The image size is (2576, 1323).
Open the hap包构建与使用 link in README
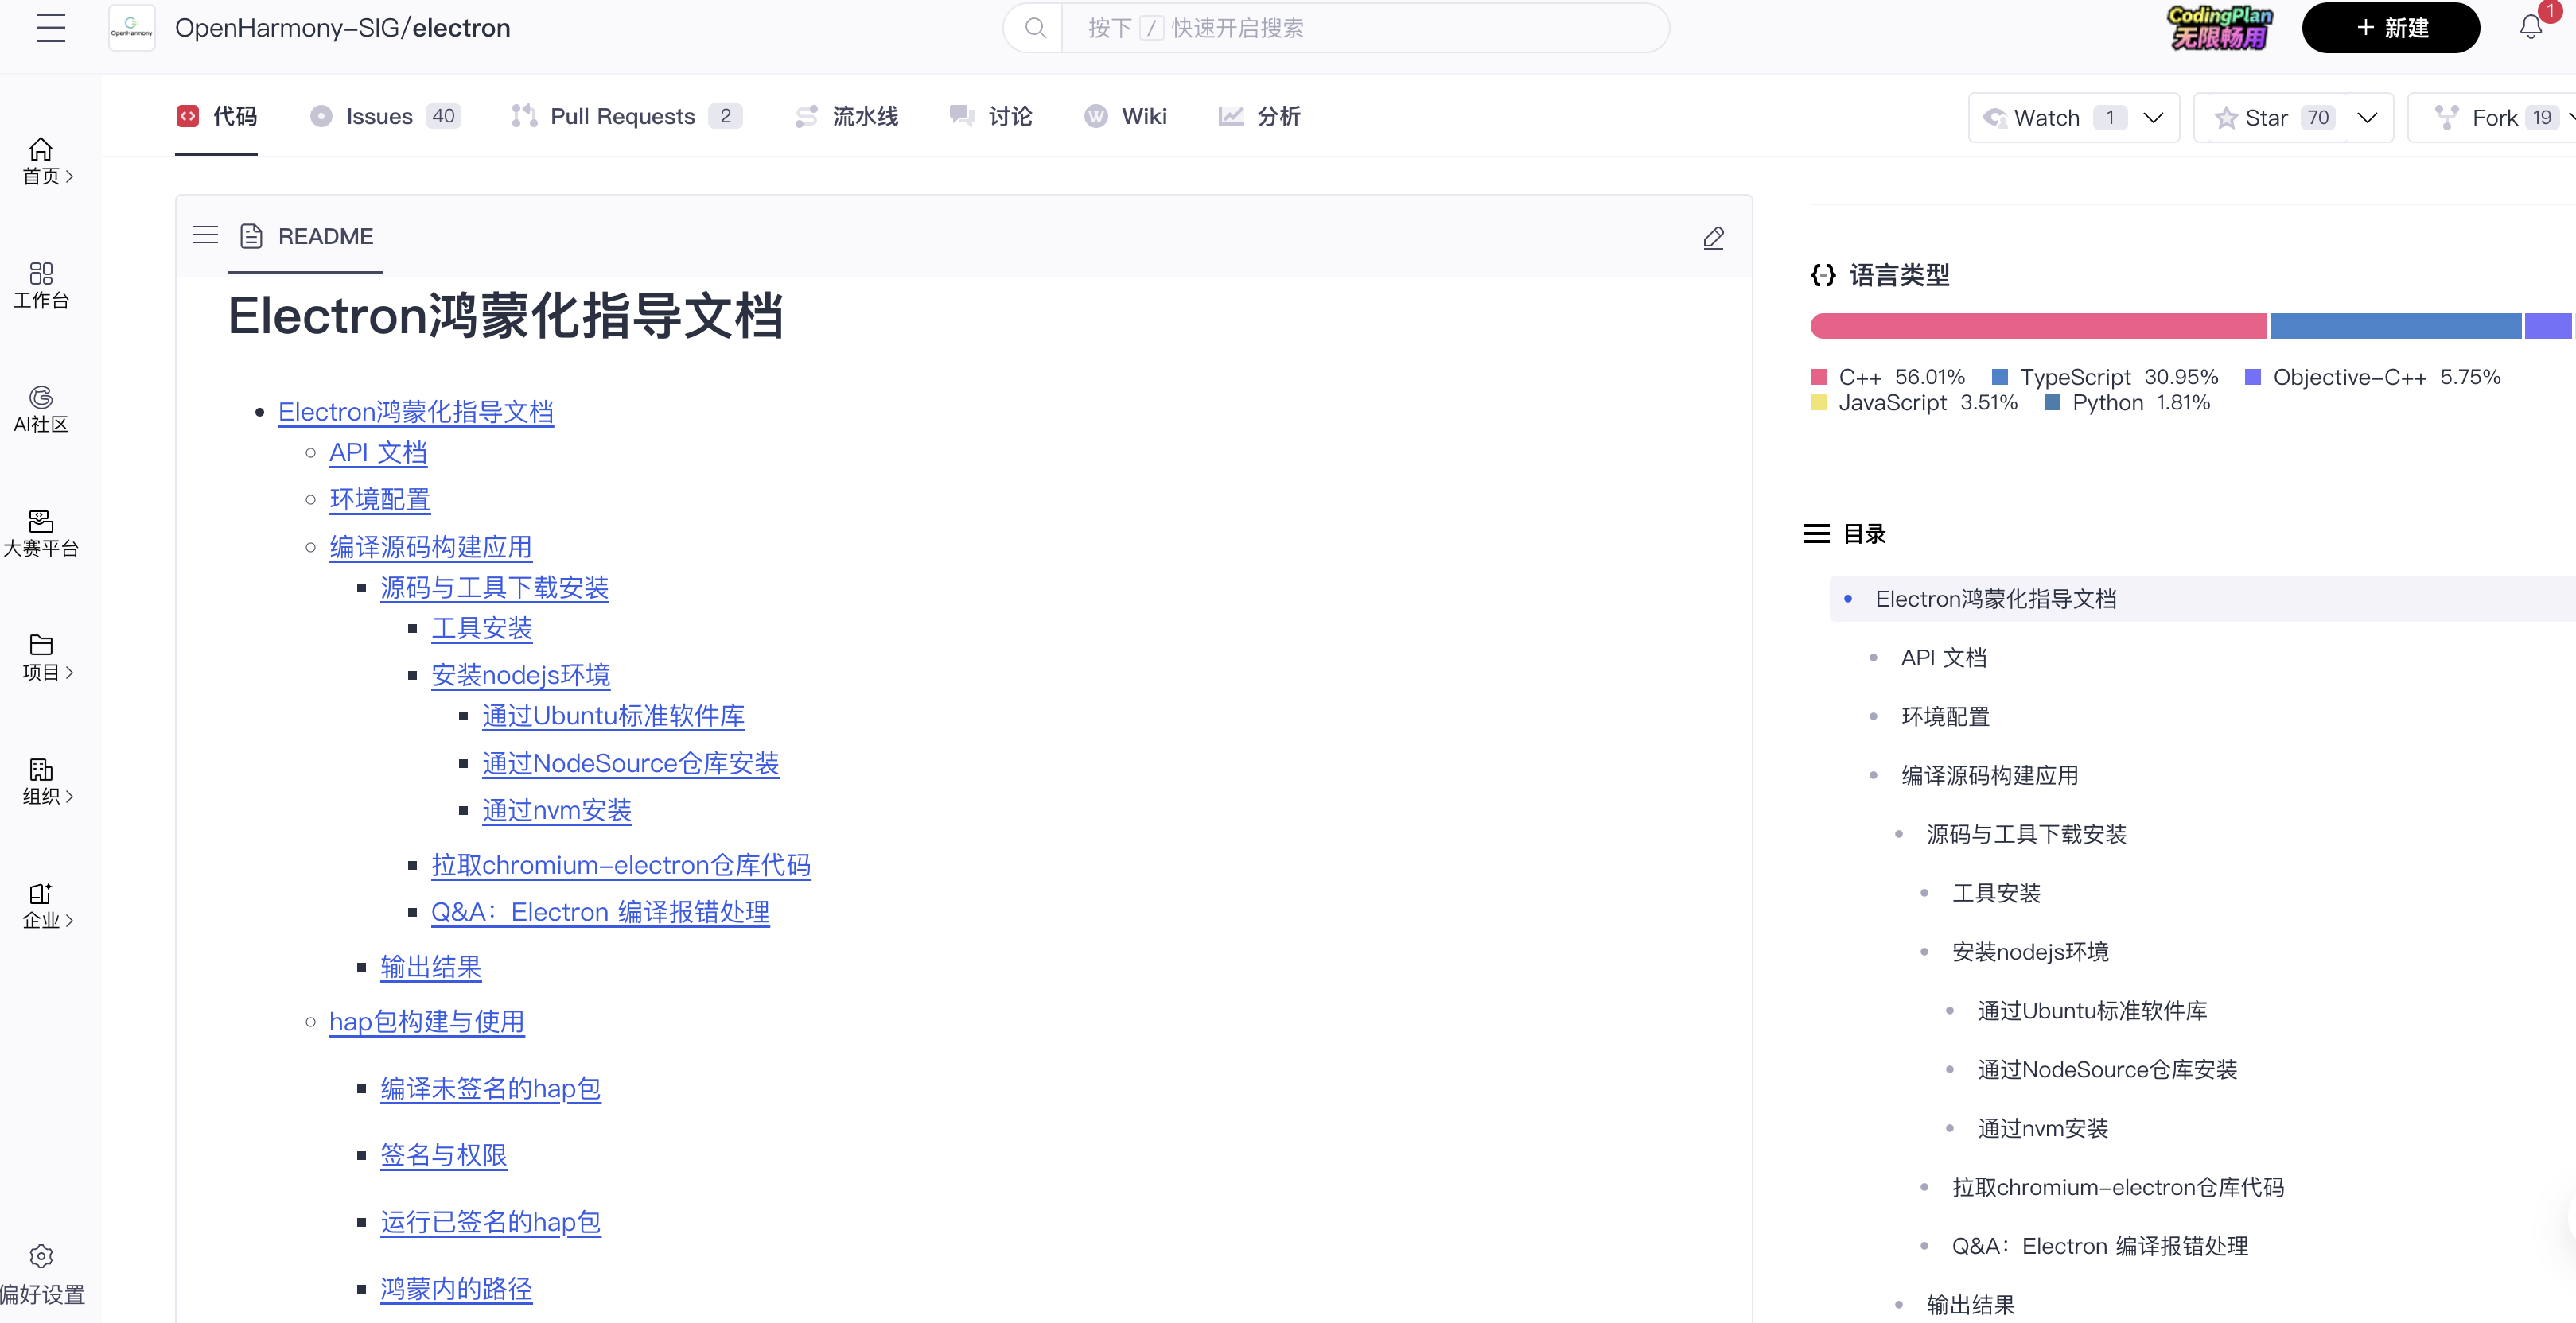pyautogui.click(x=426, y=1021)
